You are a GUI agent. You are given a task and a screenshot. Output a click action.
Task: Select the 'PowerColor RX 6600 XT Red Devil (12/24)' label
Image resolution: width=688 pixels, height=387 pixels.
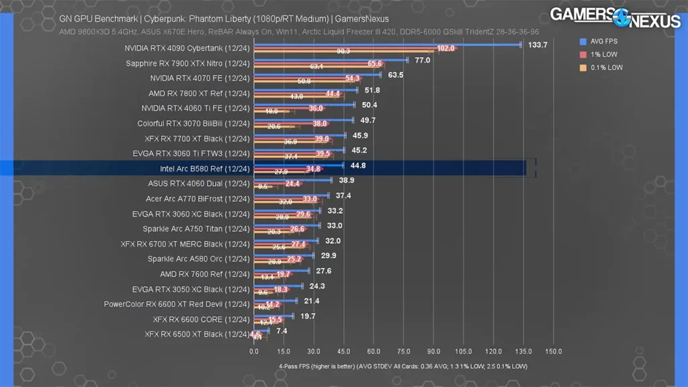pos(177,304)
